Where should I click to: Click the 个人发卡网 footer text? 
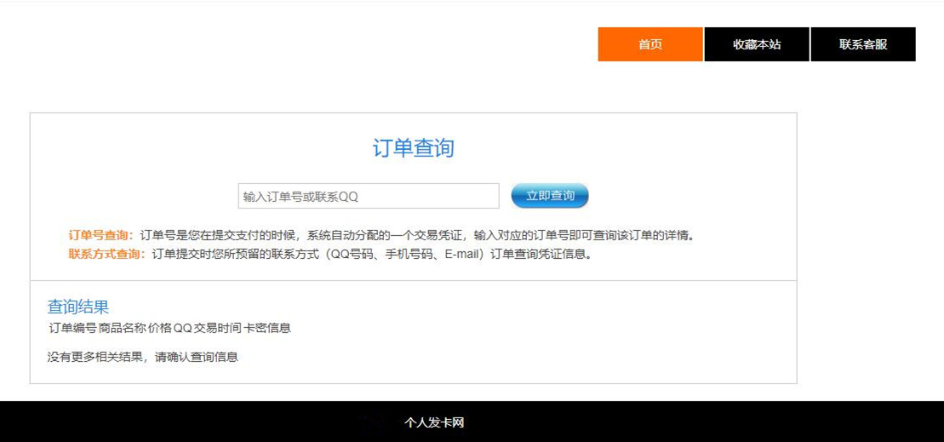click(x=434, y=422)
